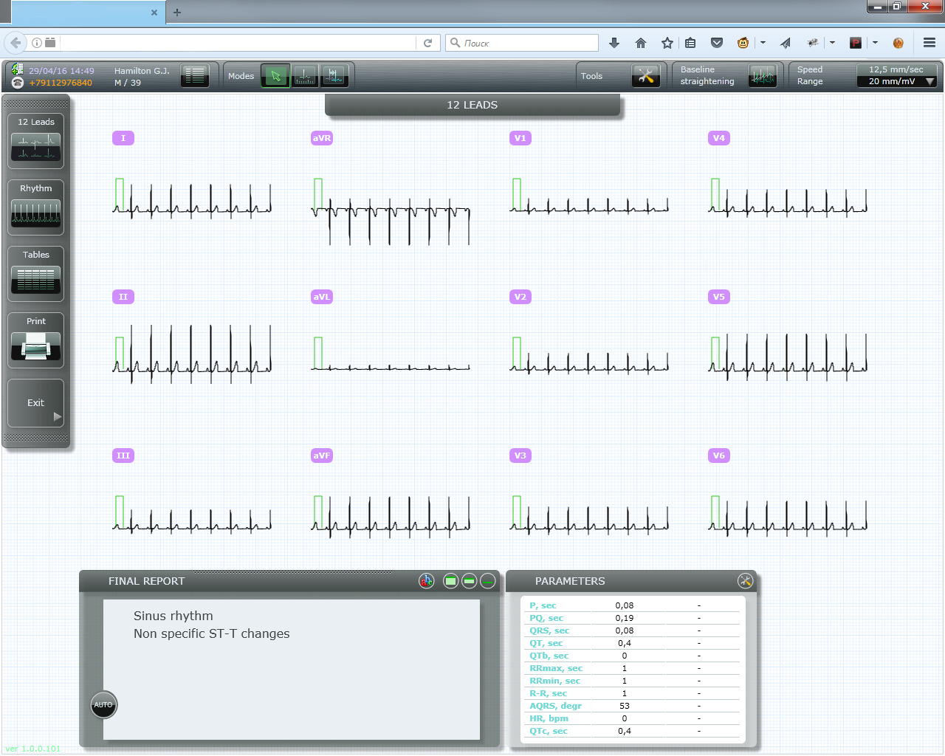Select lead aVF label

coord(322,456)
